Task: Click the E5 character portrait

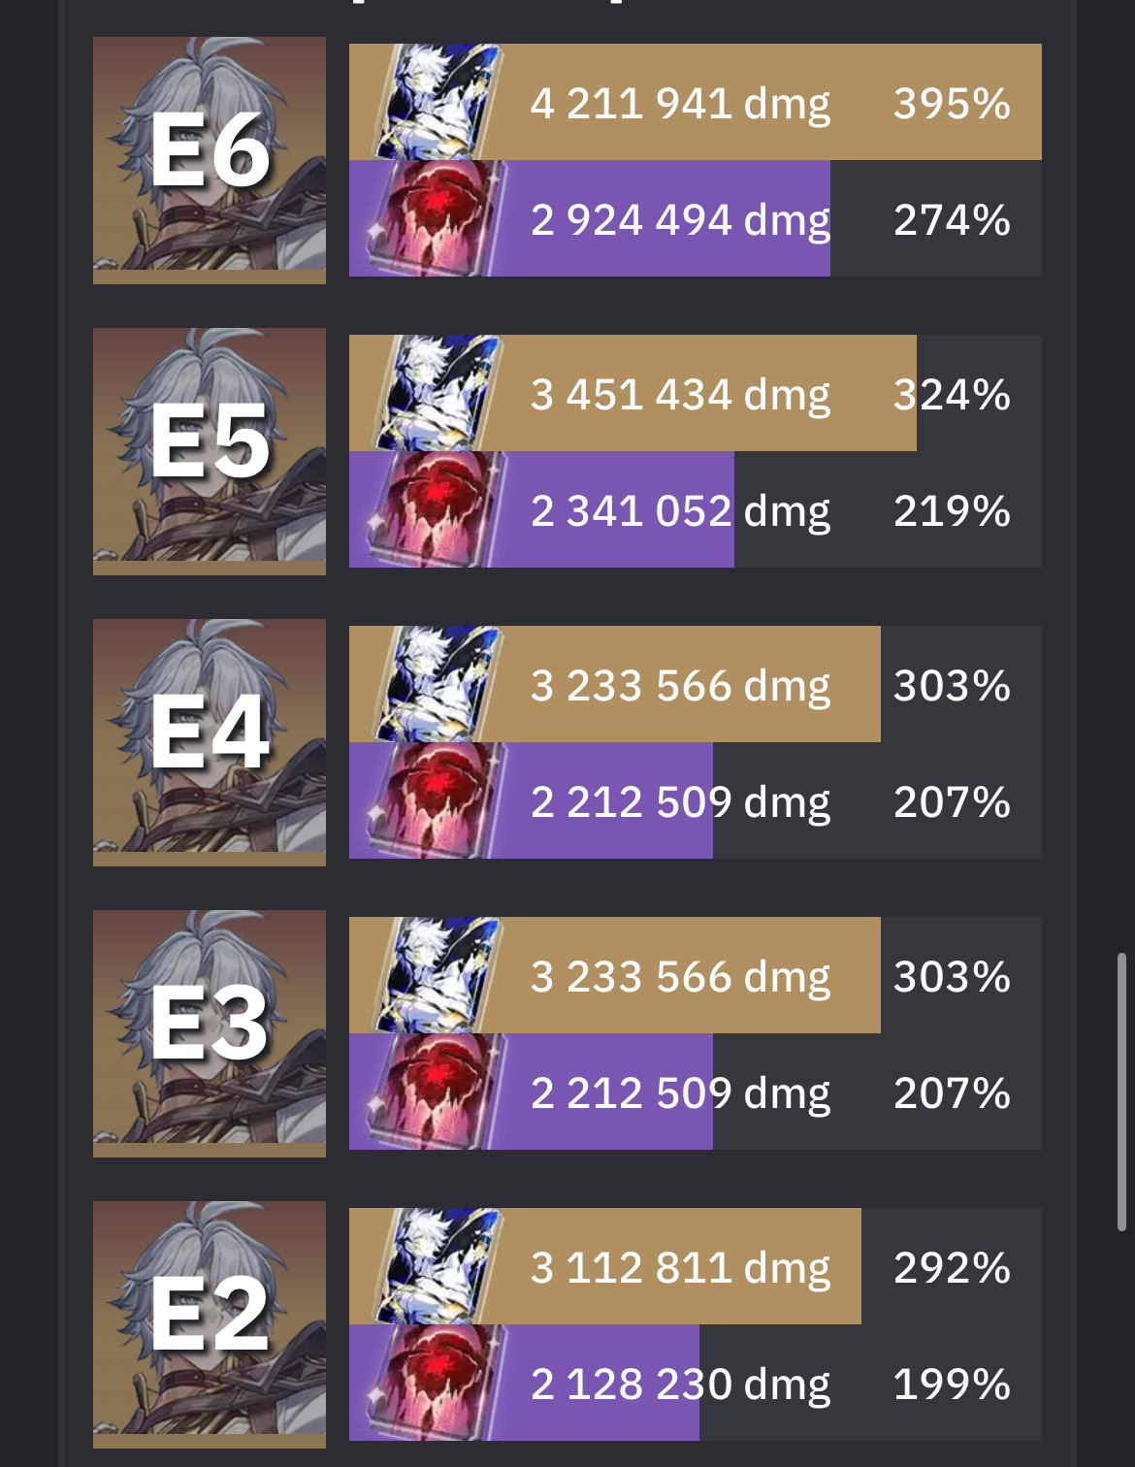Action: pos(210,451)
